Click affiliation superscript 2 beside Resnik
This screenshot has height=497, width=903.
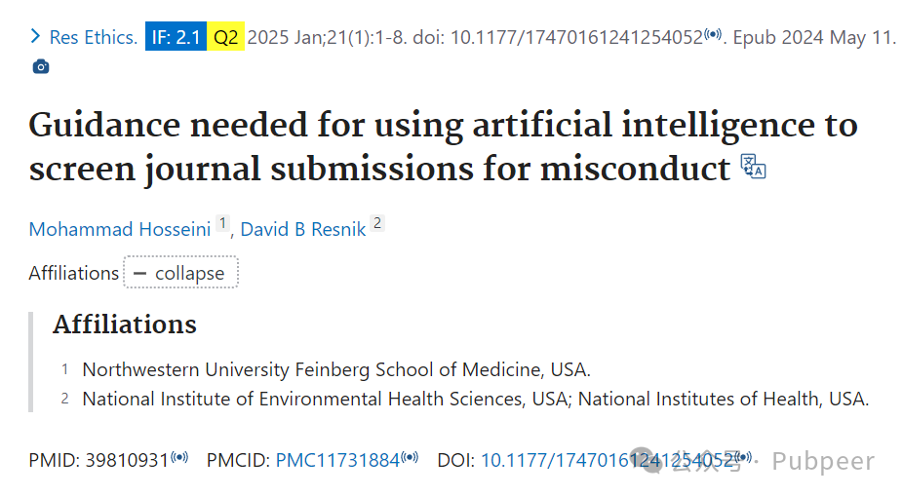click(377, 223)
